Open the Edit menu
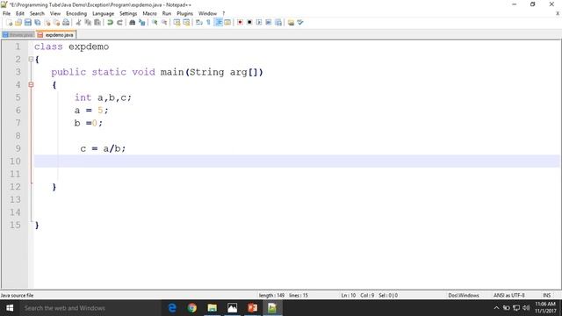Image resolution: width=562 pixels, height=316 pixels. (x=20, y=14)
